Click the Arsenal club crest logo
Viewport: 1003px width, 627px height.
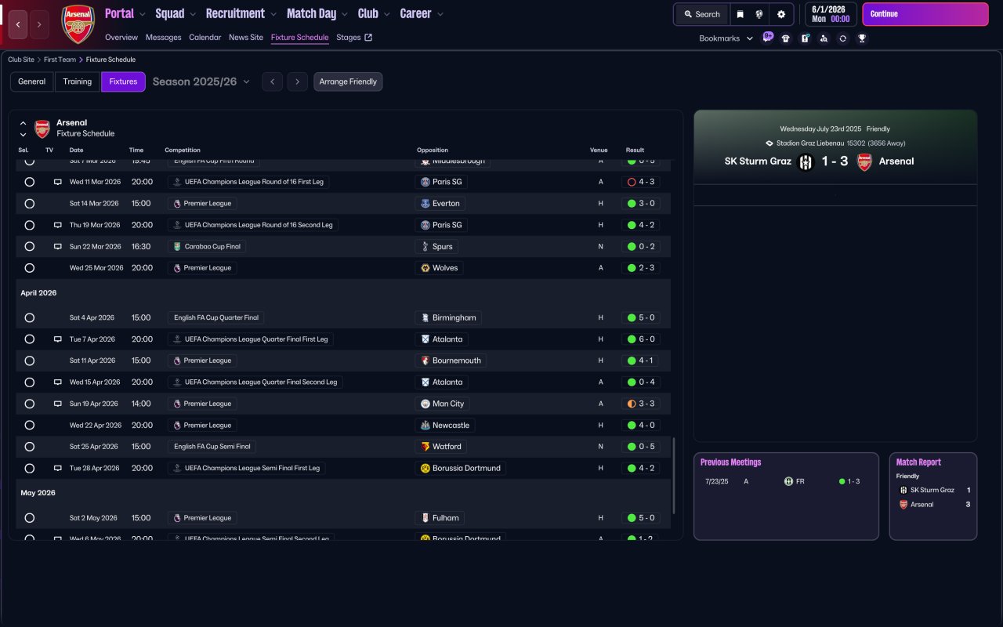[78, 24]
